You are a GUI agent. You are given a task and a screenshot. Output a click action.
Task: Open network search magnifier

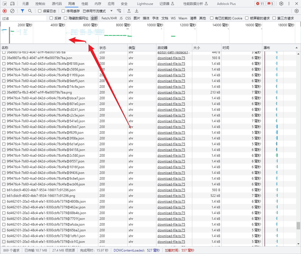tap(30, 11)
